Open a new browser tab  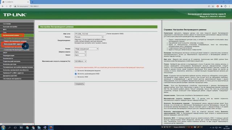[x=33, y=2]
